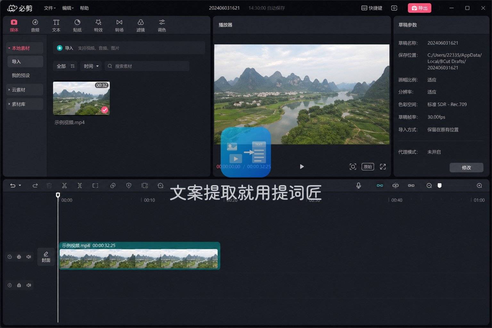Click the pink 导出 export button
Screen dimensions: 492x328
pyautogui.click(x=419, y=8)
